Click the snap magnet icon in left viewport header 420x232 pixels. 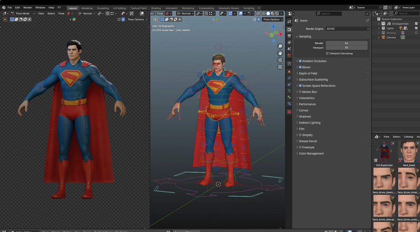(x=108, y=13)
